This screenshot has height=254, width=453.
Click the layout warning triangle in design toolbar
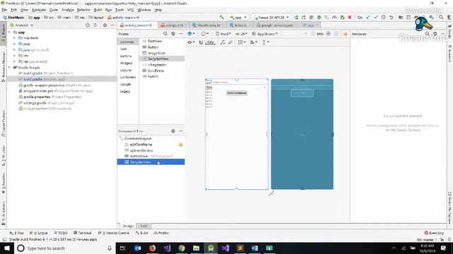point(345,34)
